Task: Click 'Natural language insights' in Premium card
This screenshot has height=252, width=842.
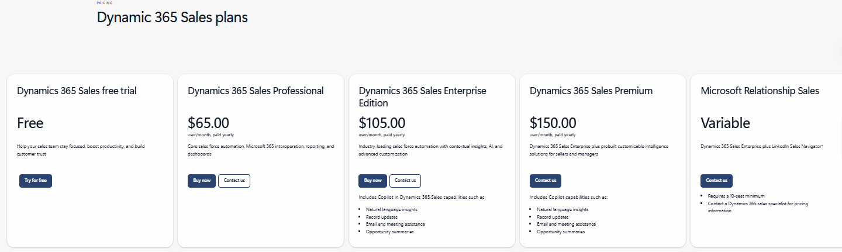Action: point(563,209)
